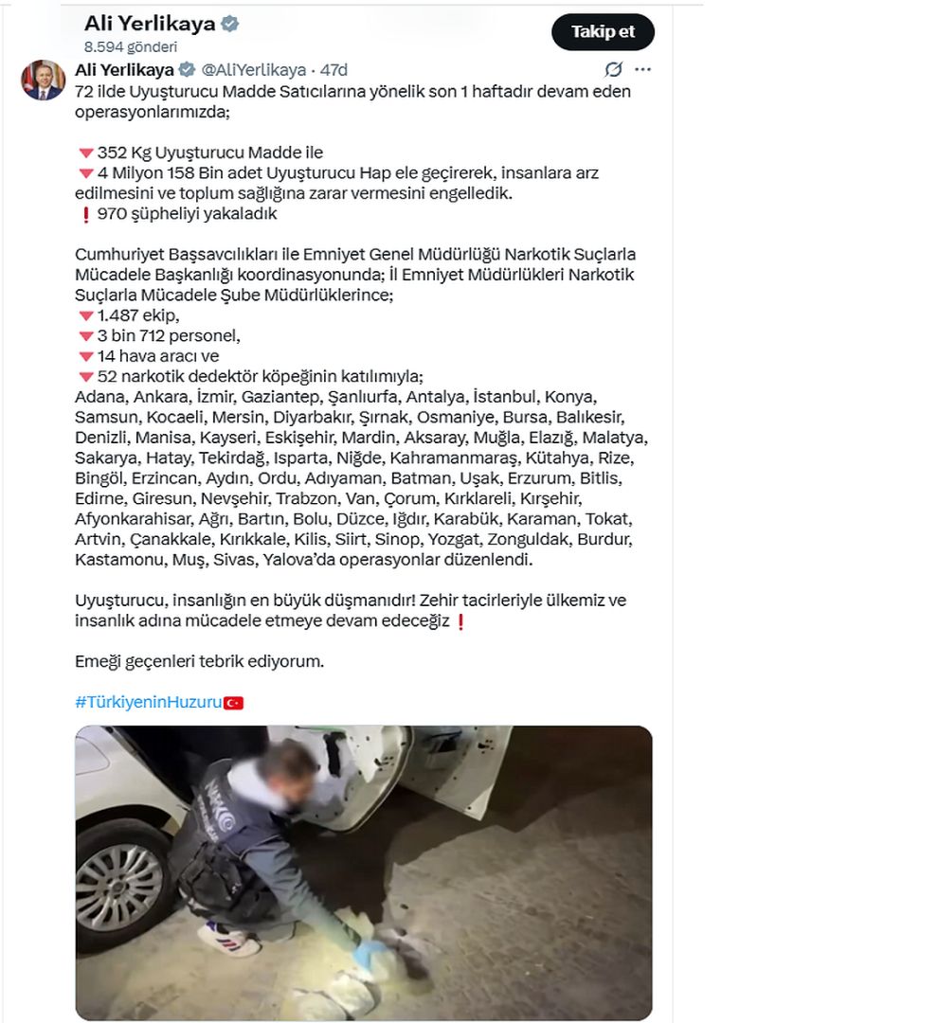The image size is (938, 1023).
Task: Click the 47d tweet timestamp
Action: tap(334, 69)
